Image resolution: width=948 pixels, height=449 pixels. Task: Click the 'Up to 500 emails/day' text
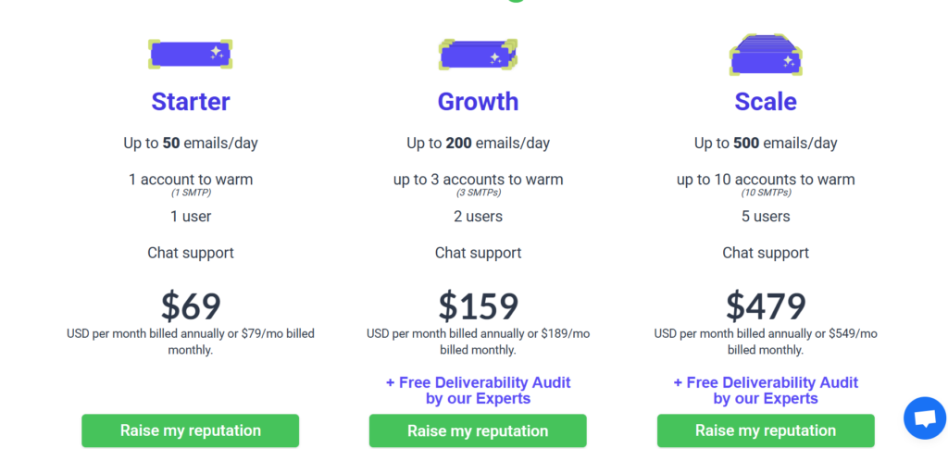(766, 143)
